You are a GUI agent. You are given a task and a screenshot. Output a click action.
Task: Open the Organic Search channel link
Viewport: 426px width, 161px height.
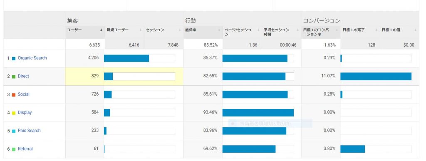[32, 58]
